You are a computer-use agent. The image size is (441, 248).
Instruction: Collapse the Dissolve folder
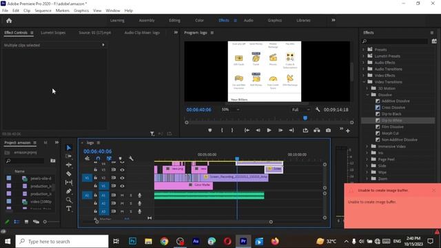tap(367, 95)
